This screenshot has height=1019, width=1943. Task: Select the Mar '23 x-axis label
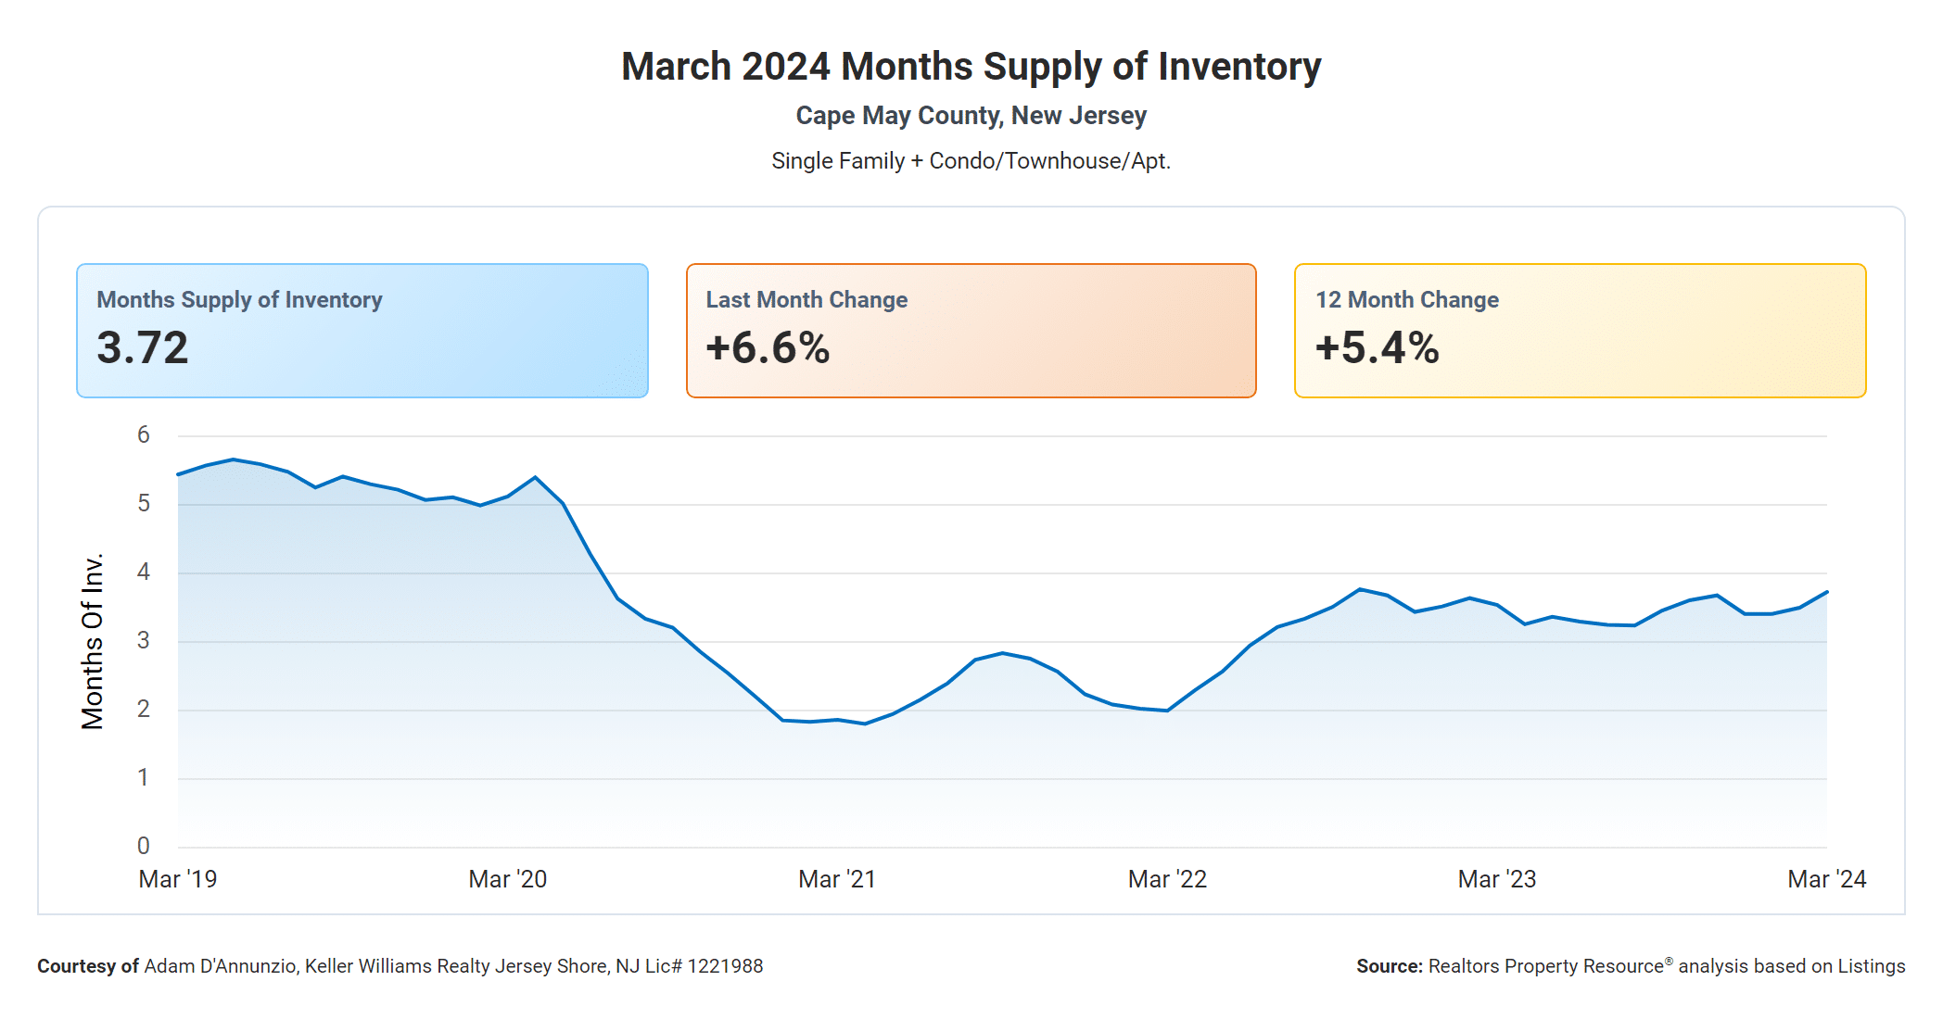(x=1496, y=879)
